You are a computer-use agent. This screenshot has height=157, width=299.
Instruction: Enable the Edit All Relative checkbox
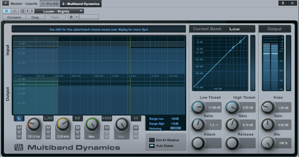pyautogui.click(x=152, y=140)
